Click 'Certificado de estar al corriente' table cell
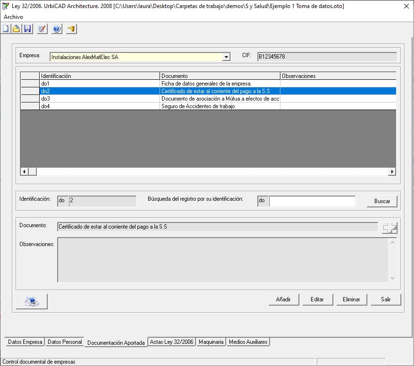The height and width of the screenshot is (366, 414). point(220,91)
